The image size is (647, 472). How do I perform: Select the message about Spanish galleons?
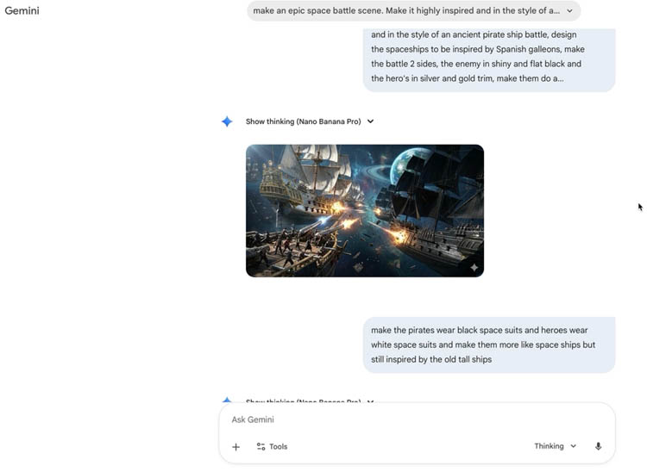click(488, 57)
